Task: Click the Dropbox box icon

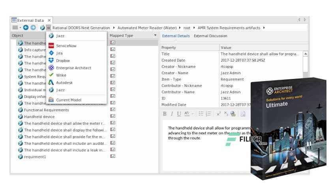Action: [51, 60]
